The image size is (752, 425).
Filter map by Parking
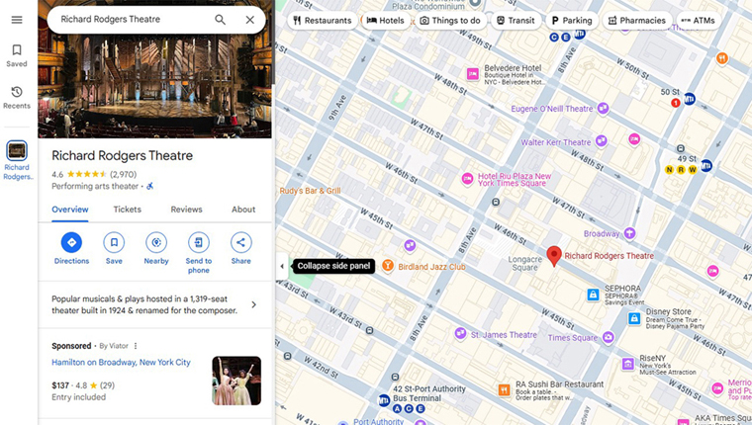pyautogui.click(x=572, y=21)
